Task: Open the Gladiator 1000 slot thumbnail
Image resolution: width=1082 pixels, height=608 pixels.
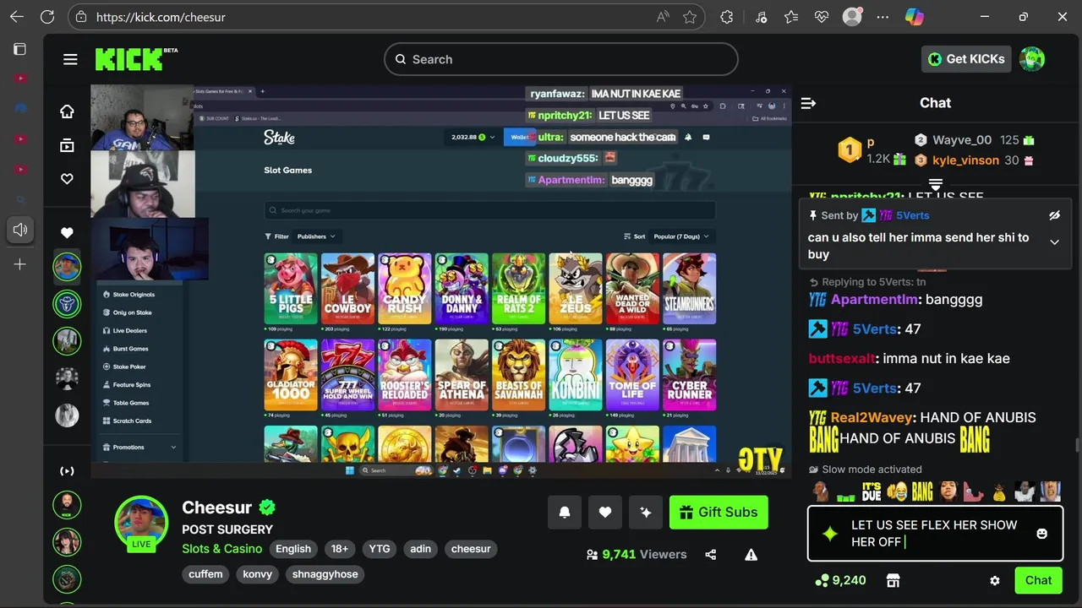Action: 291,375
